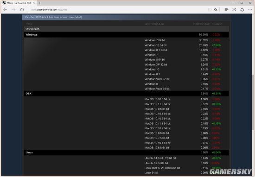Click the 38.32% value for Windows 7

[204, 40]
